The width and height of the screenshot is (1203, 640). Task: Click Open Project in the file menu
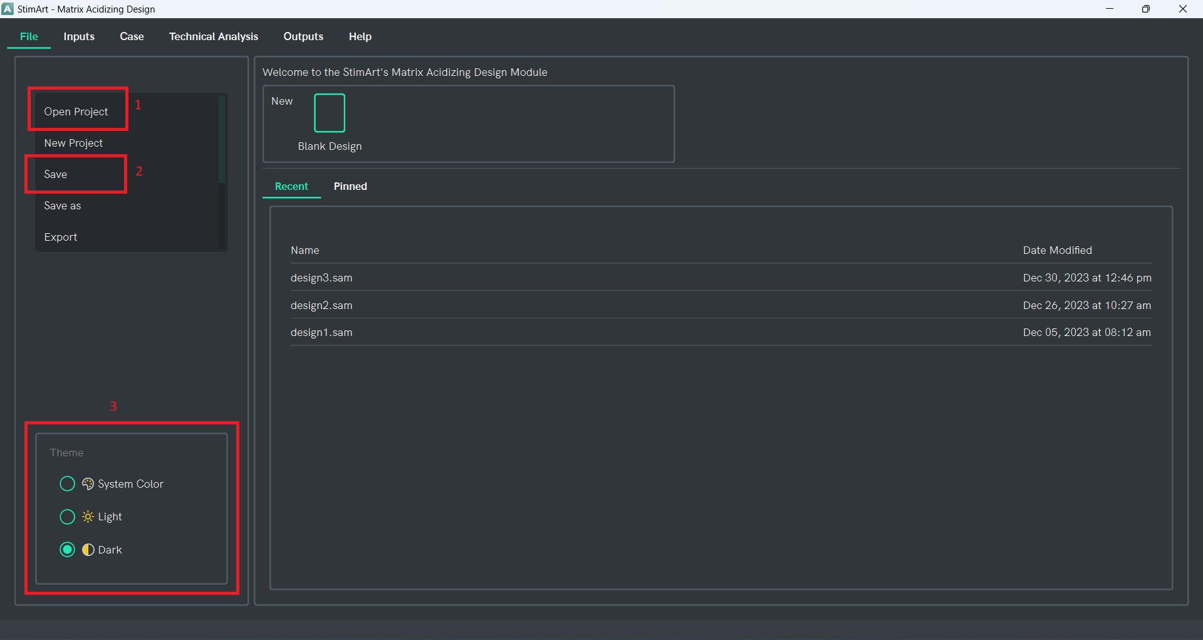click(76, 112)
